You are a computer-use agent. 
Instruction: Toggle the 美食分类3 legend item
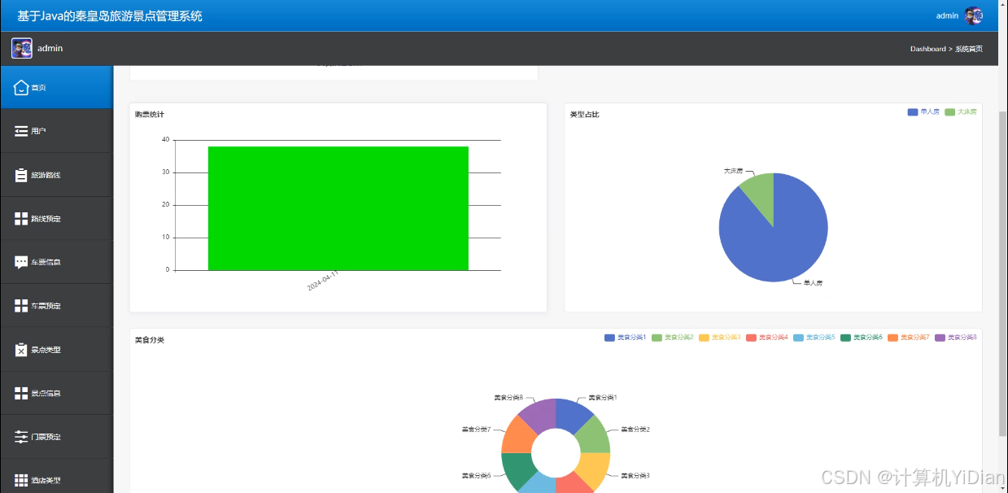719,337
